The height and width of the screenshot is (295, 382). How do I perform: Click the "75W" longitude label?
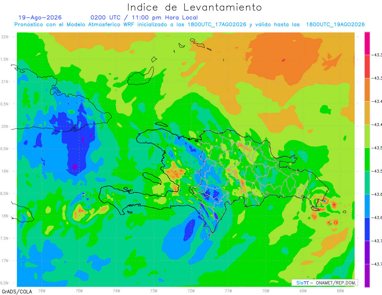[x=79, y=291]
